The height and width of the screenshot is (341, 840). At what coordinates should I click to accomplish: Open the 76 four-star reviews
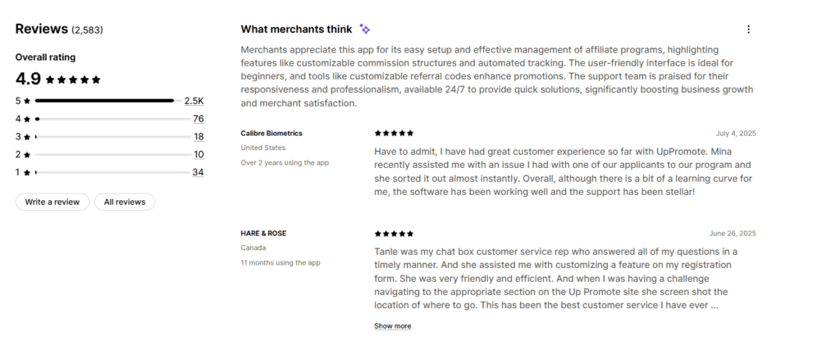[199, 119]
